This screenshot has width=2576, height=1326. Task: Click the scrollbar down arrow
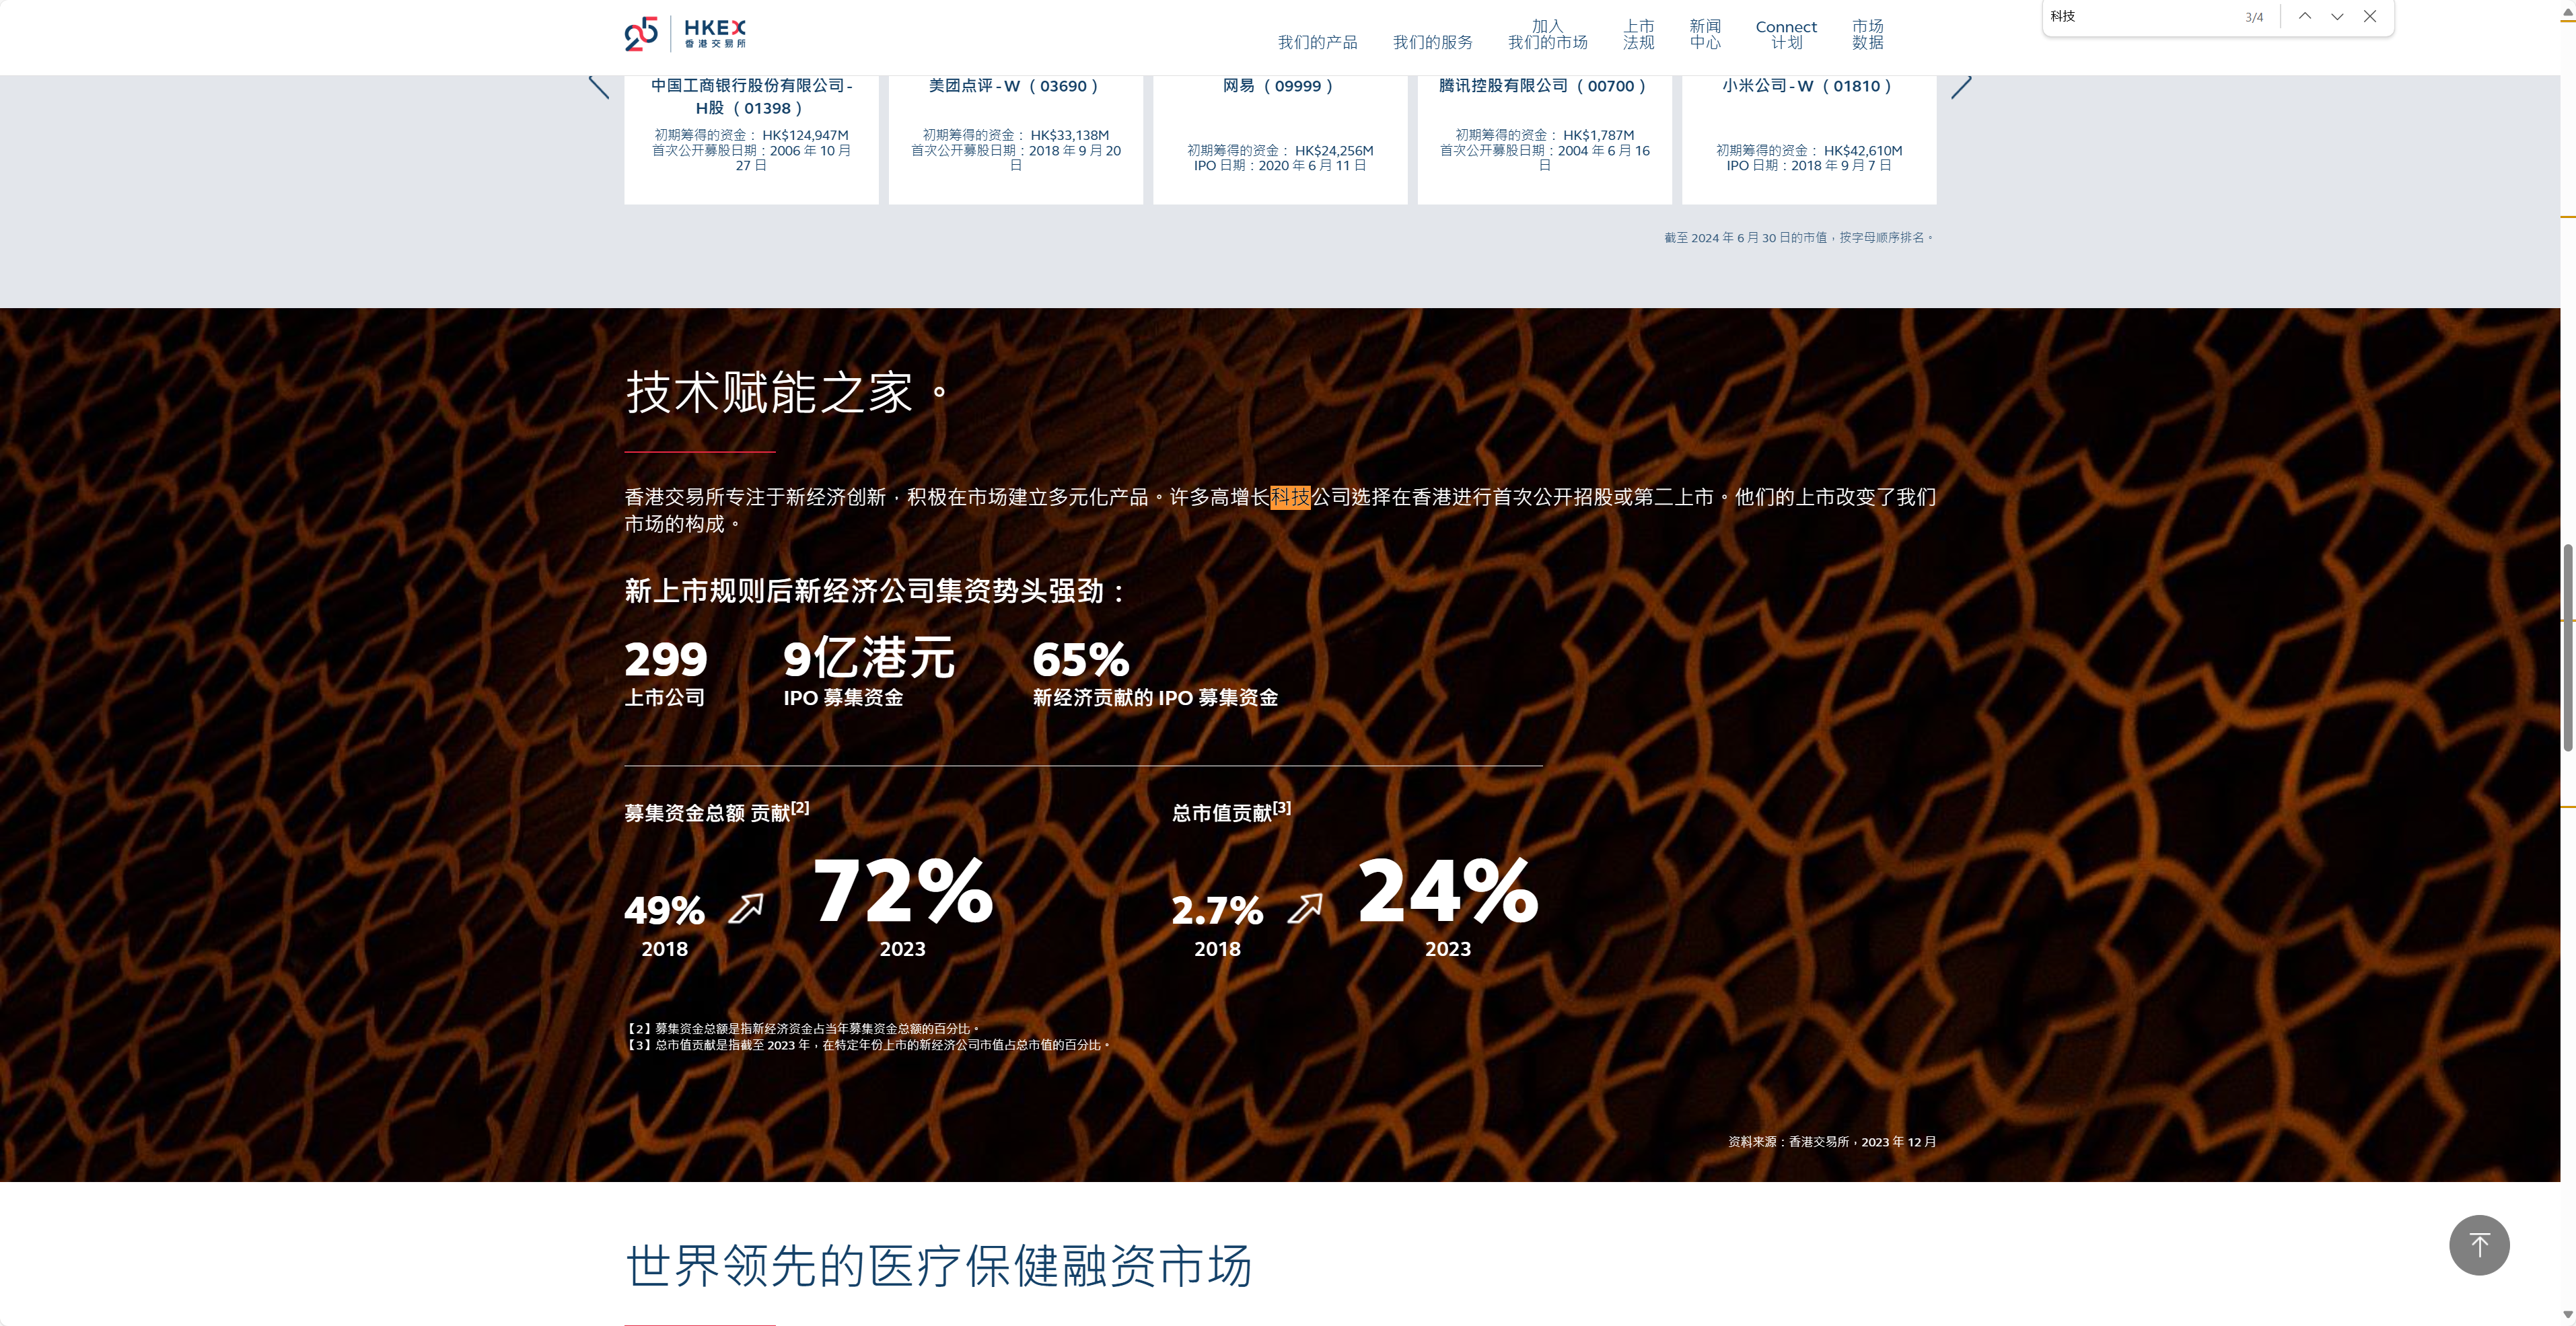click(2567, 1315)
